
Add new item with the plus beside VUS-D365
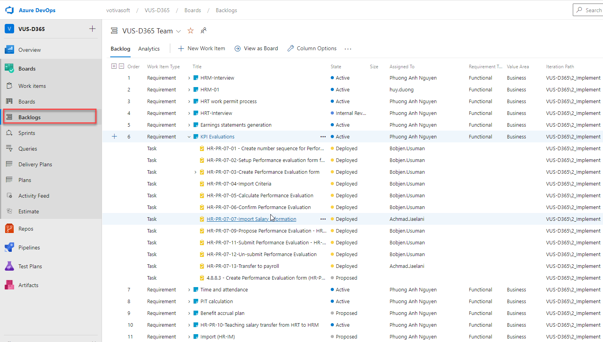(x=92, y=29)
